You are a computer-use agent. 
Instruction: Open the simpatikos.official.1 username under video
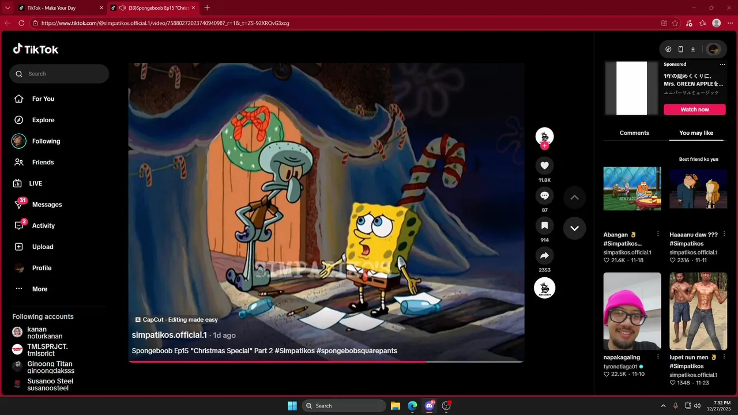point(169,335)
